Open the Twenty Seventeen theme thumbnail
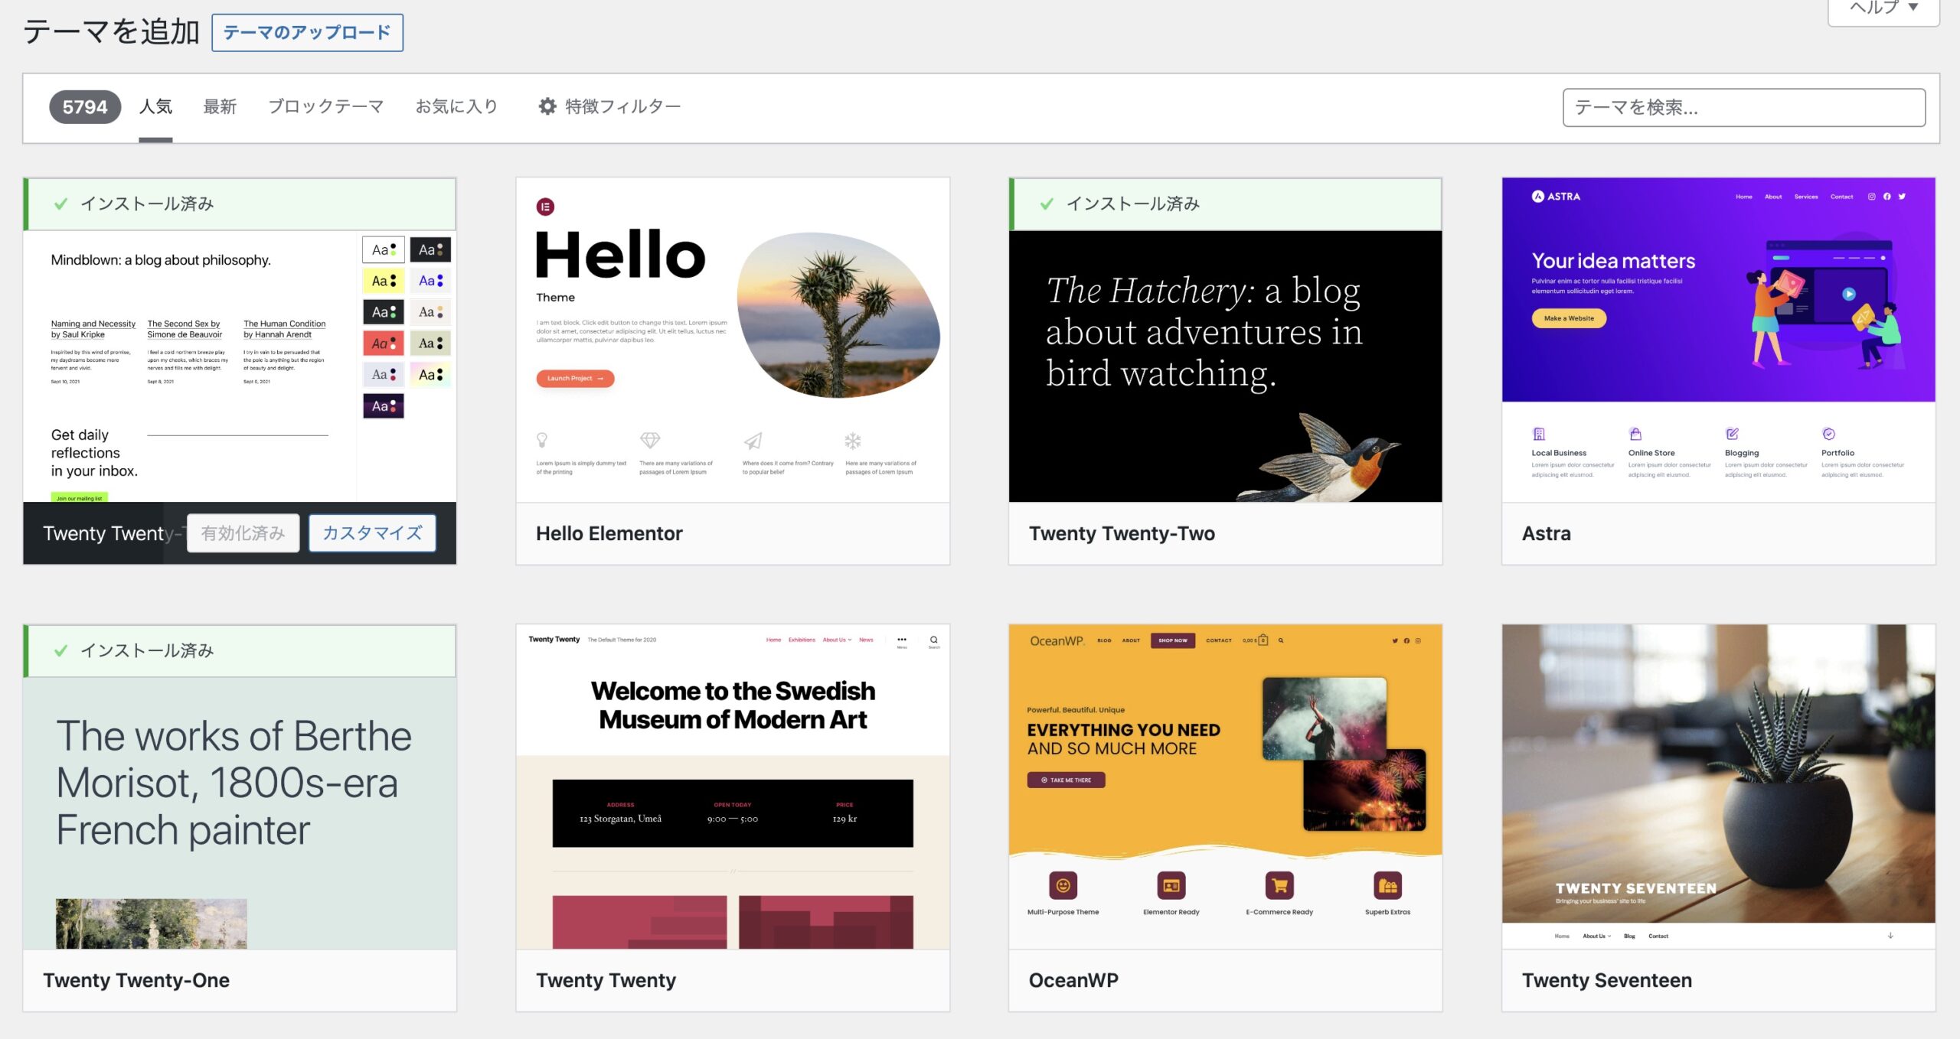Screen dimensions: 1960x1039 click(1718, 787)
